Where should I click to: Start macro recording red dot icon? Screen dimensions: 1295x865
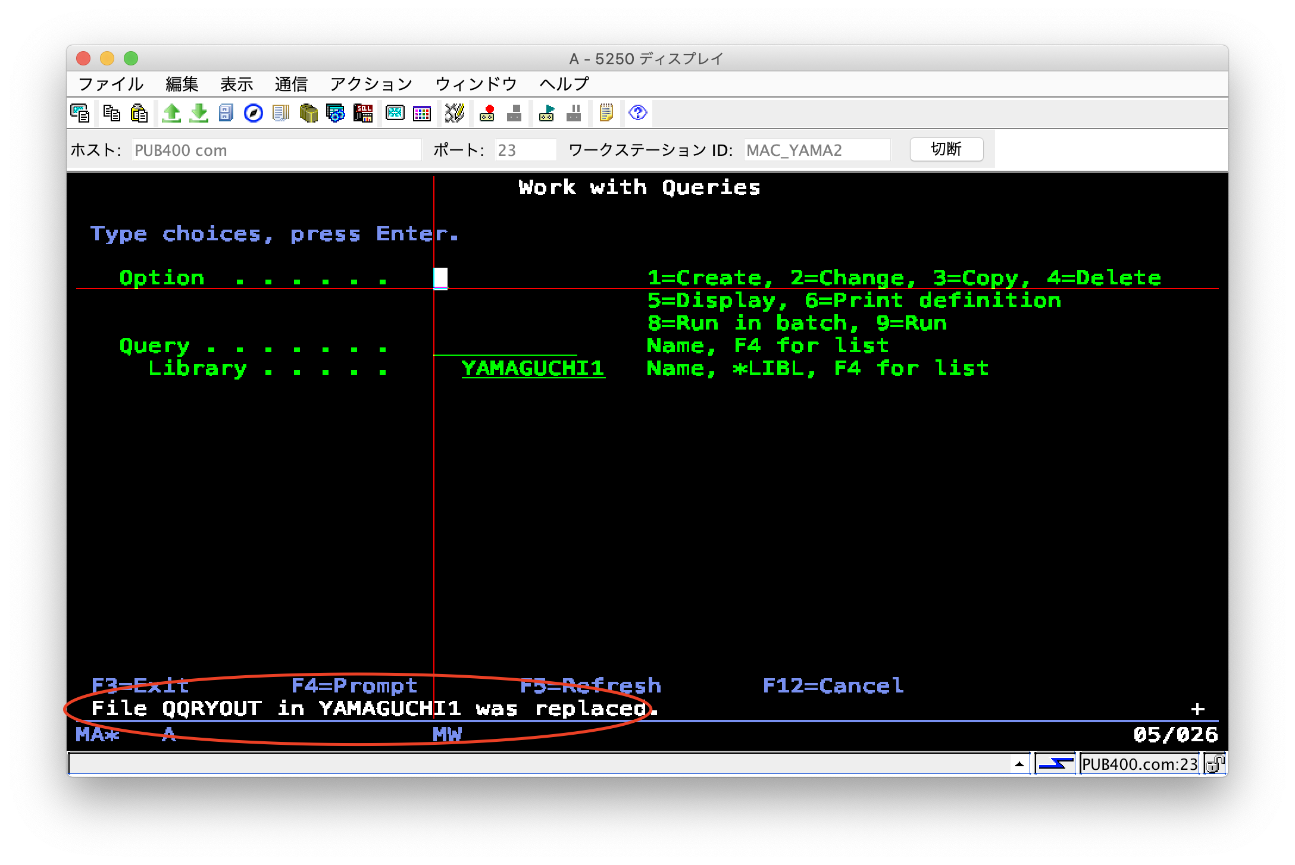[x=487, y=113]
